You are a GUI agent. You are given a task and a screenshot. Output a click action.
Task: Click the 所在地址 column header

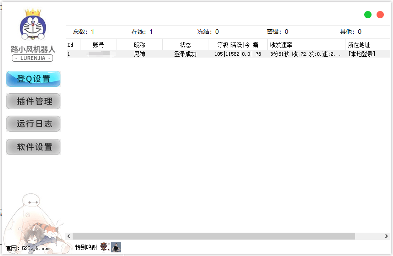[367, 45]
